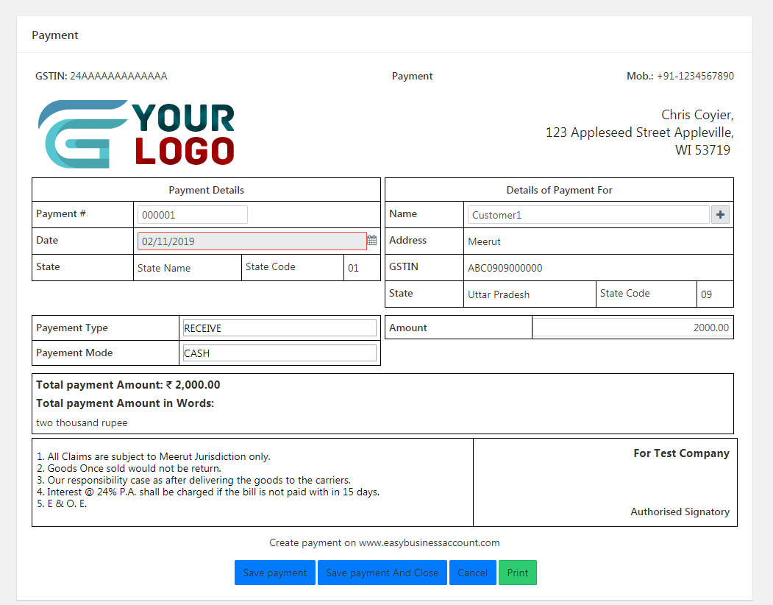The image size is (773, 605).
Task: Click the Total payment Amount in Words label
Action: tap(125, 403)
